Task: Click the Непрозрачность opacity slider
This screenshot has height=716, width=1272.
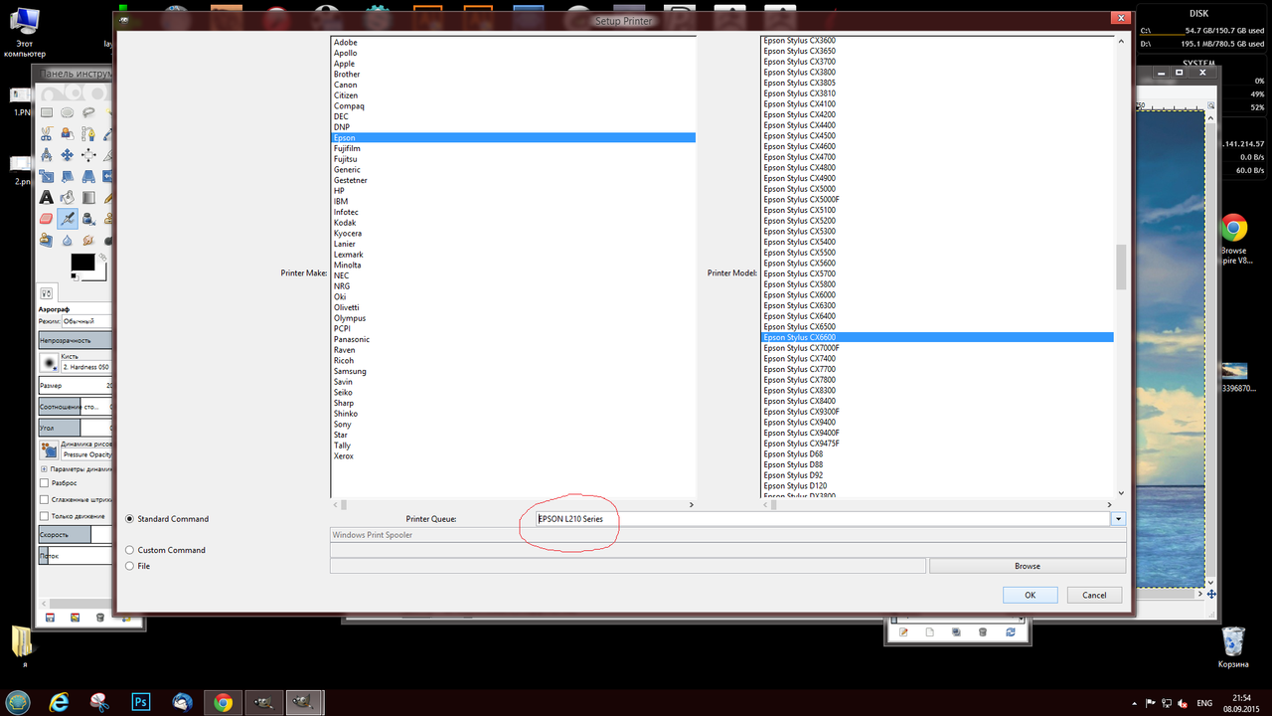Action: point(75,340)
